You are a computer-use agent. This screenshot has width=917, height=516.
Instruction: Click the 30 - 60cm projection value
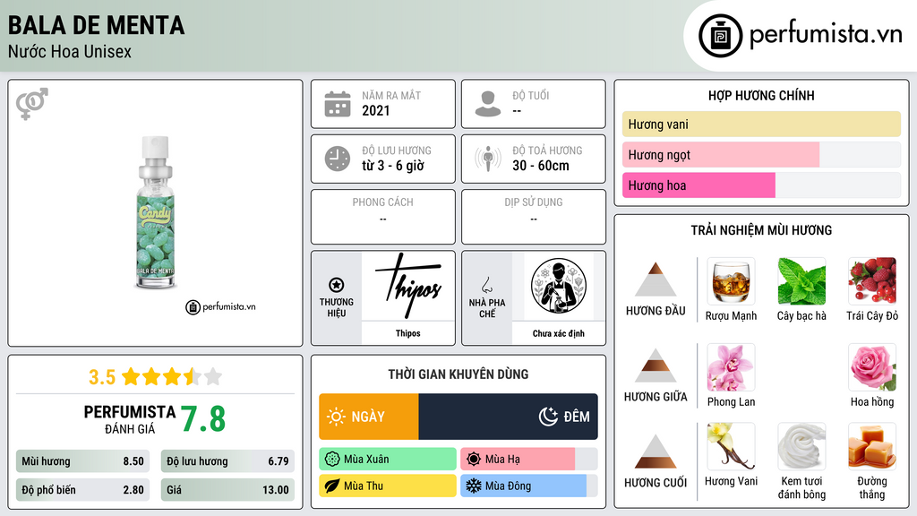pyautogui.click(x=541, y=166)
